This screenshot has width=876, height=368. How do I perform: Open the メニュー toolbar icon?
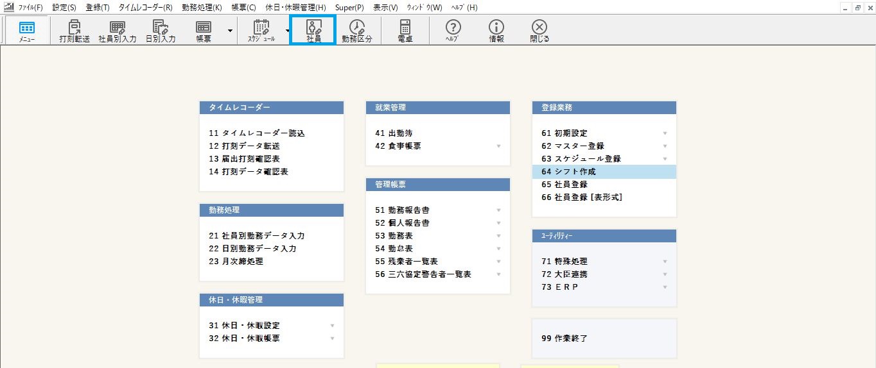(x=26, y=30)
